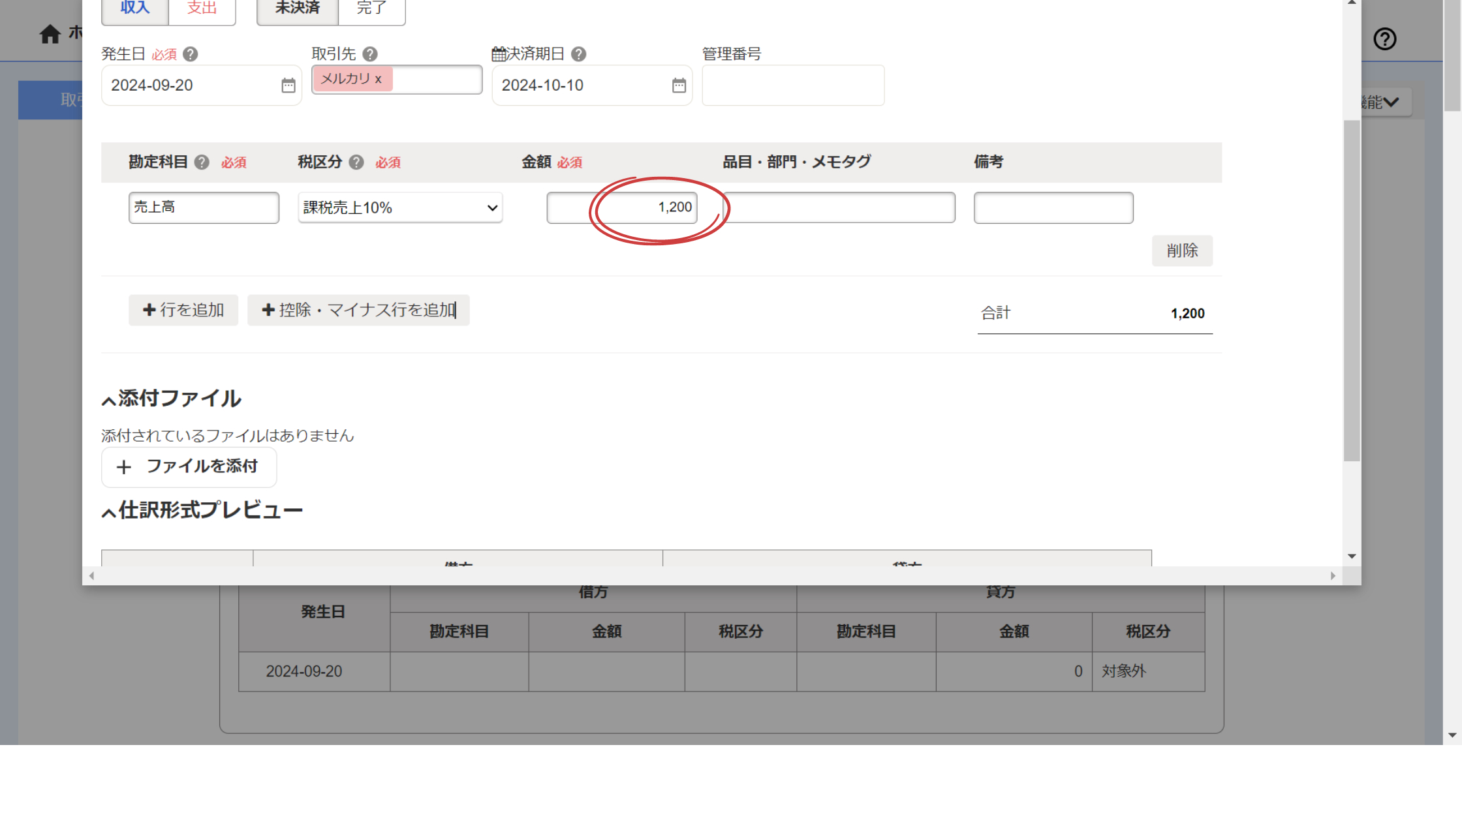The height and width of the screenshot is (822, 1462).
Task: Switch transaction type to 支出
Action: (x=202, y=9)
